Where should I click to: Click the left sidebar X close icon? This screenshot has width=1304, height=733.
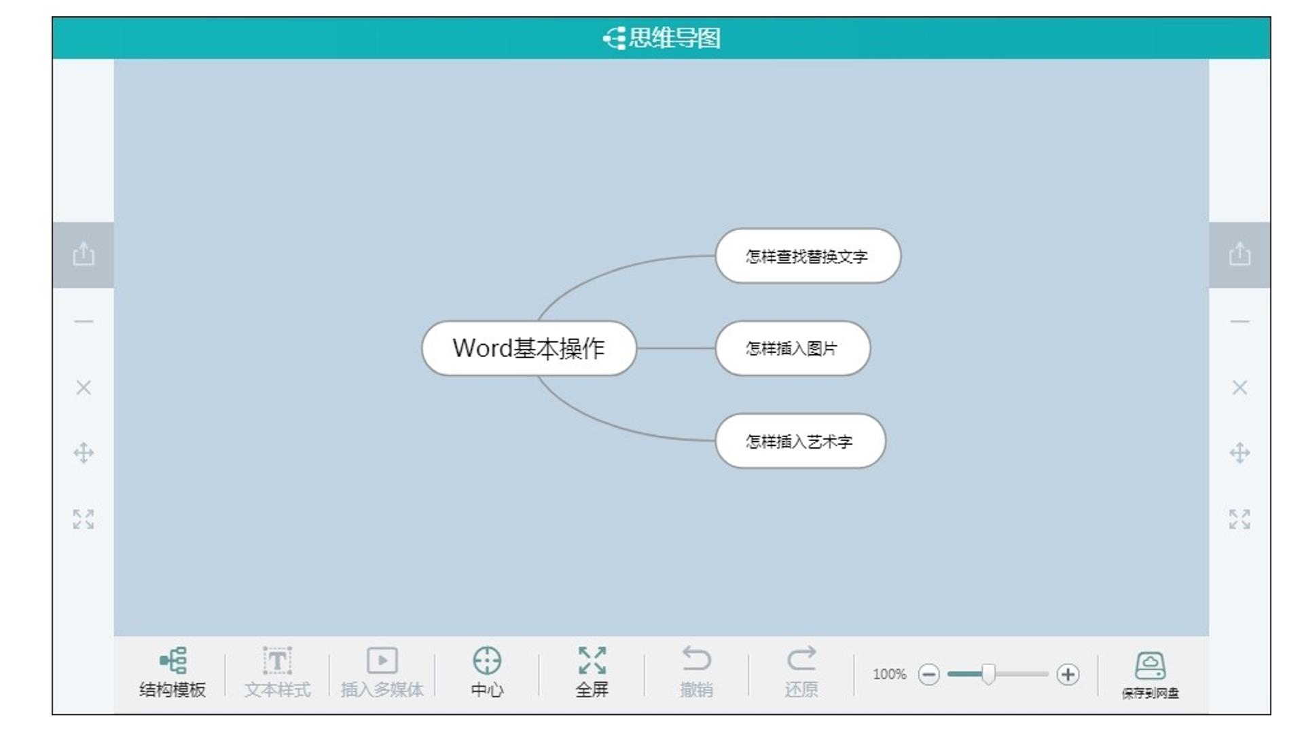click(84, 388)
